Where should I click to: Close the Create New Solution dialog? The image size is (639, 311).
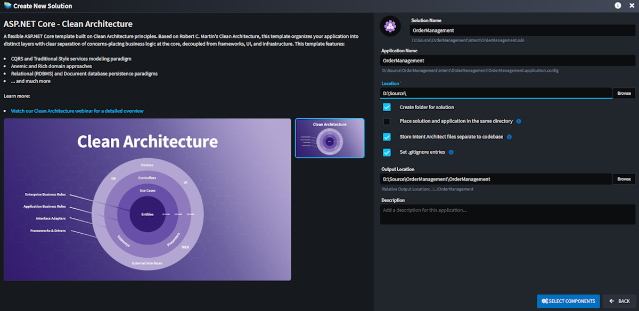(632, 6)
